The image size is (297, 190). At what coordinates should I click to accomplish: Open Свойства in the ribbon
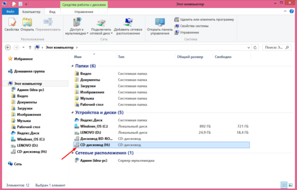[12, 25]
